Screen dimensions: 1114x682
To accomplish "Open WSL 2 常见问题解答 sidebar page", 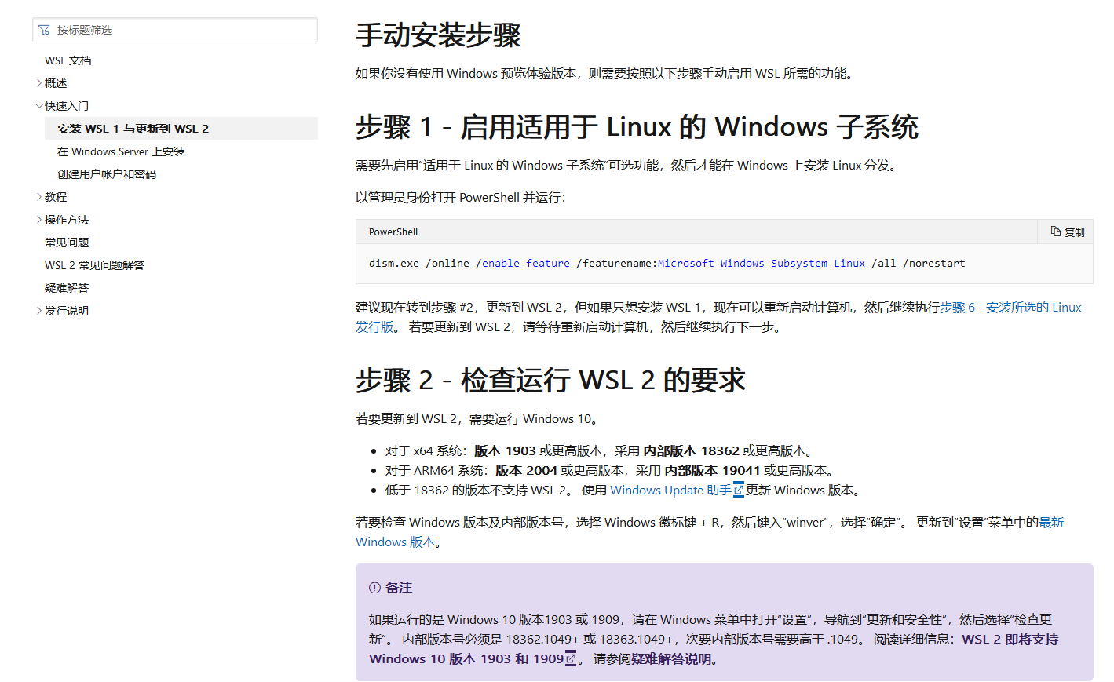I will point(95,265).
